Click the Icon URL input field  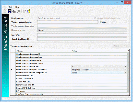(82, 35)
